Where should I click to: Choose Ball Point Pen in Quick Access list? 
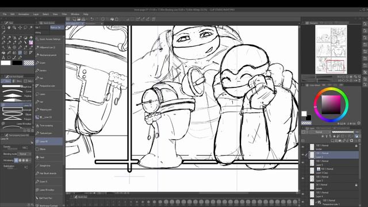click(49, 198)
